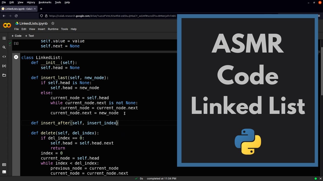Viewport: 323px width, 181px height.
Task: Click the 'self.next = None' line in cell 1
Action: coord(60,46)
